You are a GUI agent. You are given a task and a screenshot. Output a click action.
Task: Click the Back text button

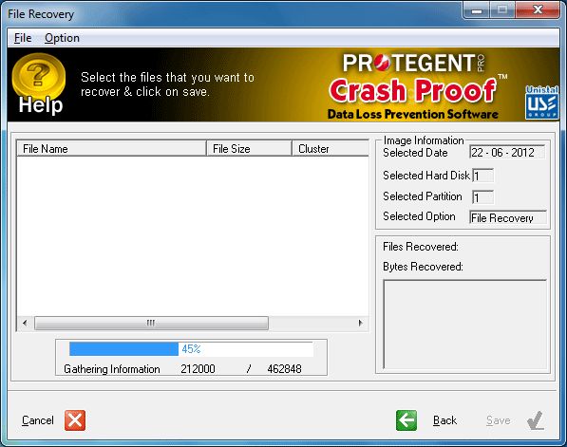pyautogui.click(x=444, y=420)
